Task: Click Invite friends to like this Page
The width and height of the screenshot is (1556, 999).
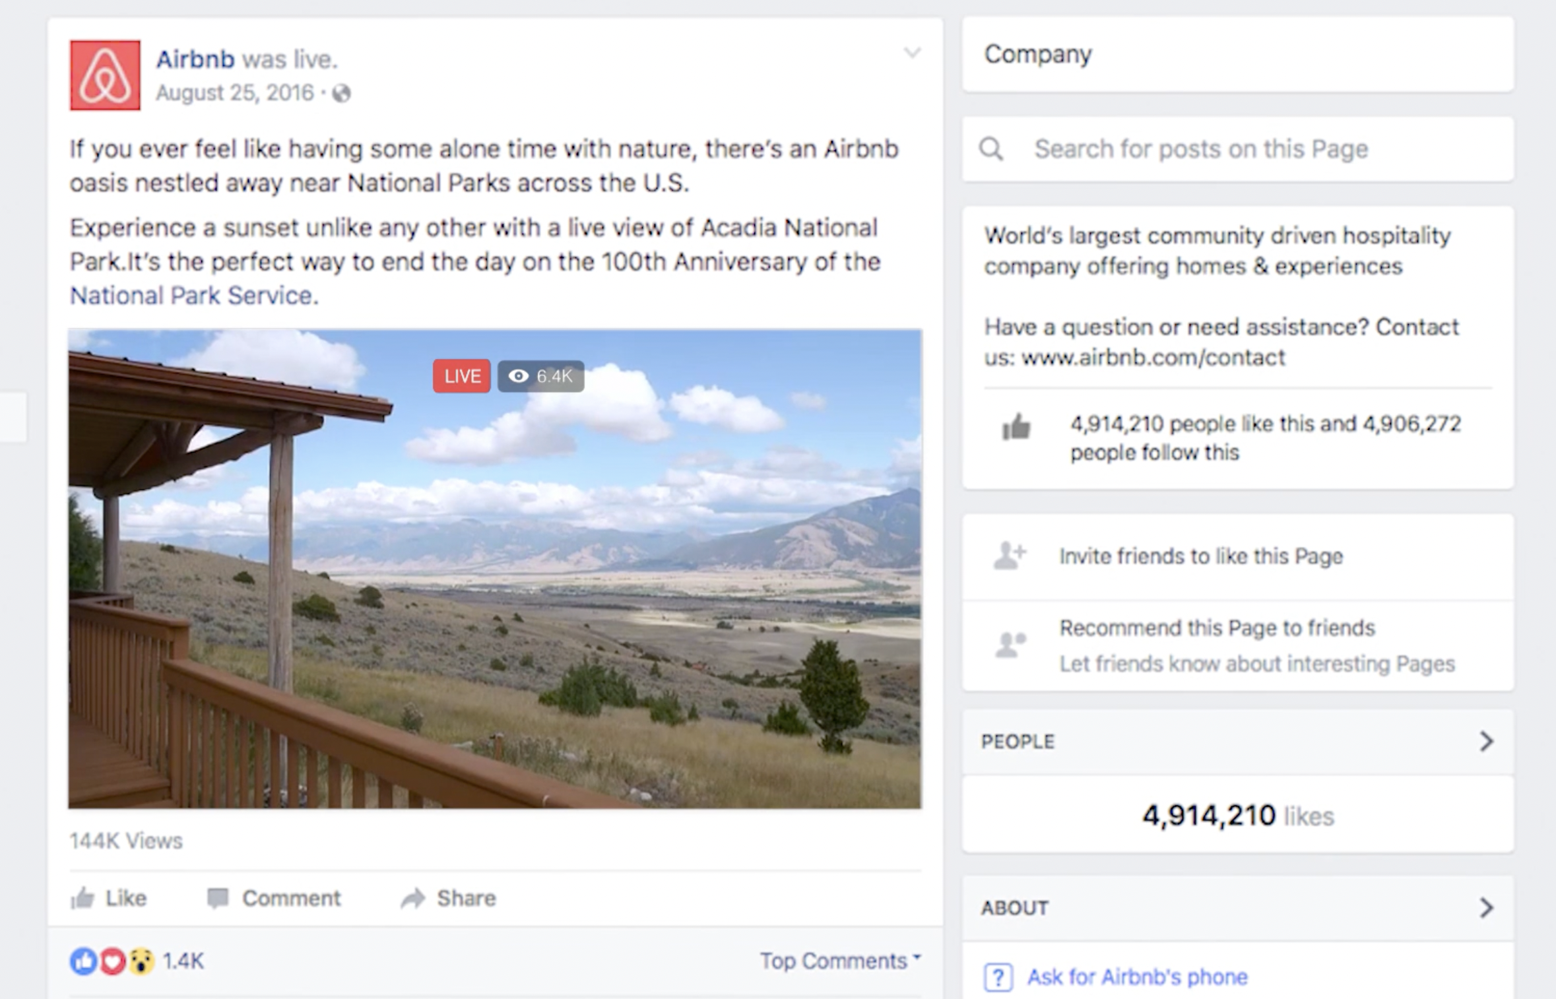Action: [x=1200, y=556]
